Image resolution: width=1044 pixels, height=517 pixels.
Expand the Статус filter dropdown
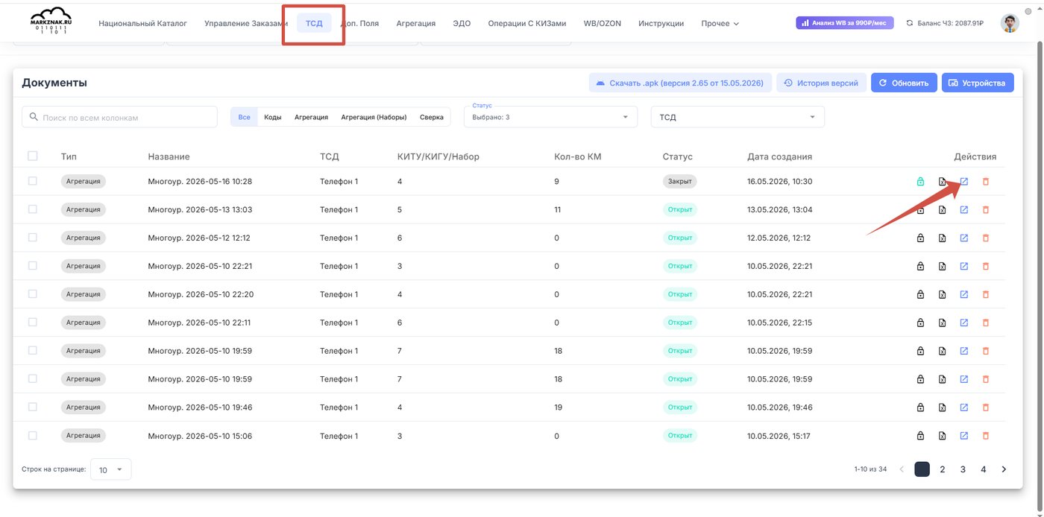coord(550,117)
